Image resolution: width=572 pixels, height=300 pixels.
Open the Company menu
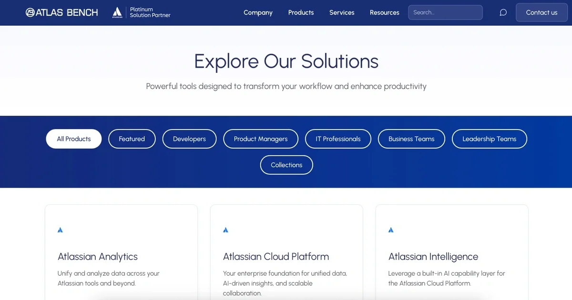tap(258, 12)
